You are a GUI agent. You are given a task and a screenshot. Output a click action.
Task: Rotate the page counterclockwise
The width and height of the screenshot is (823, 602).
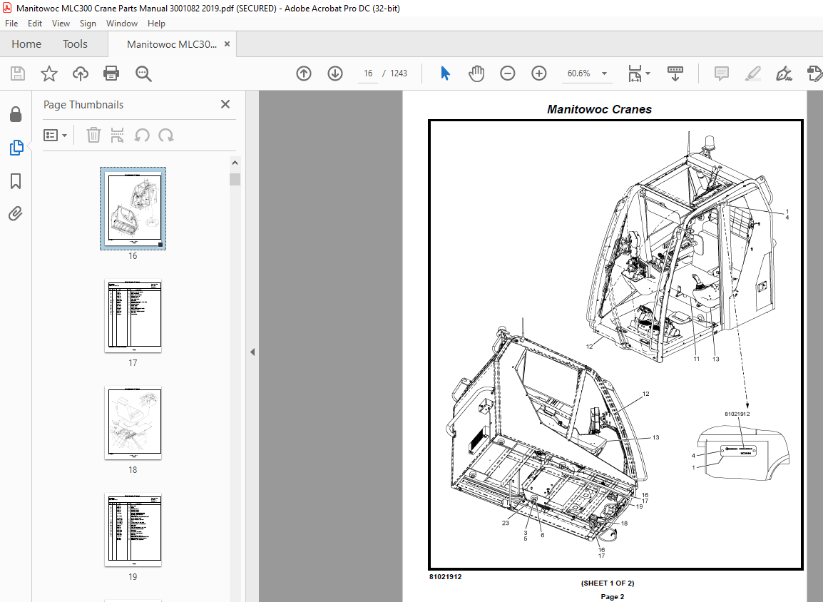pos(142,136)
